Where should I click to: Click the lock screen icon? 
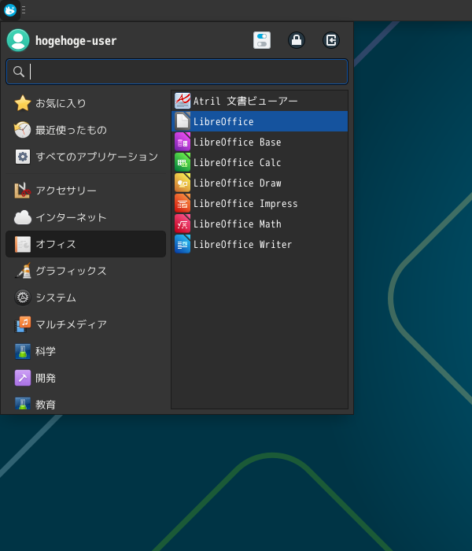tap(297, 40)
